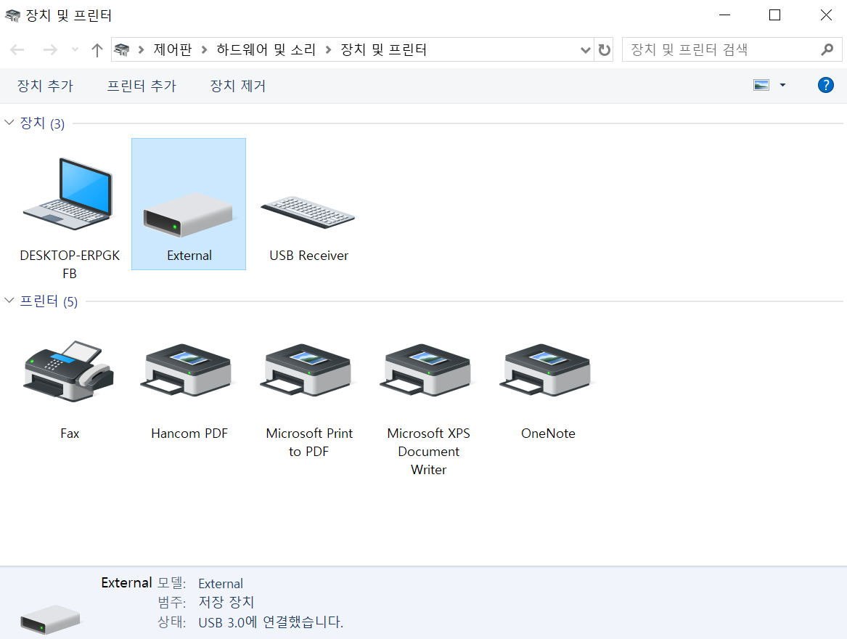Click the bold External name in details pane

click(x=126, y=583)
